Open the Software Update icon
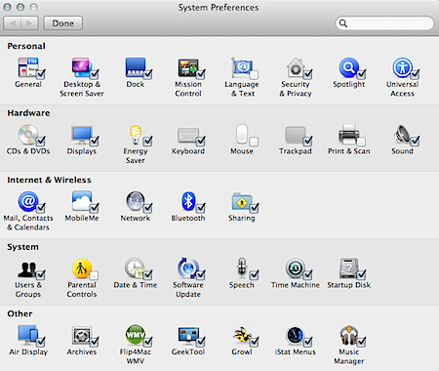 click(188, 268)
